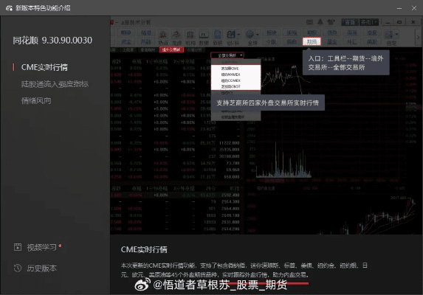Screen dimensions: 423x295
Task: Open the 全部交易所 exchange dropdown
Action: (227, 55)
